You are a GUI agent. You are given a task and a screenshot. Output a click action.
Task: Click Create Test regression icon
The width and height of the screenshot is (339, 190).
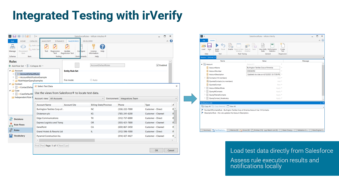pyautogui.click(x=283, y=46)
